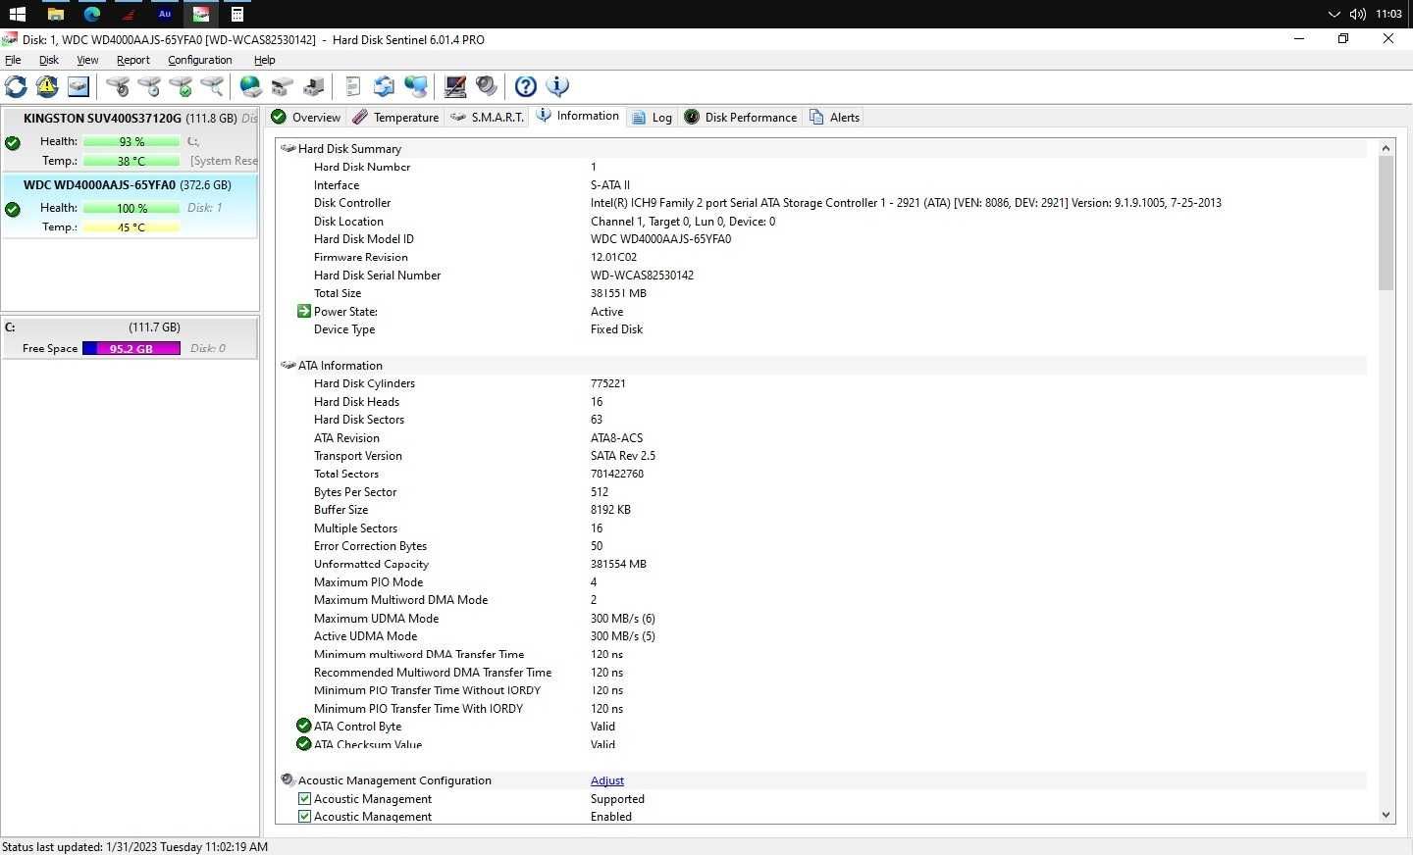This screenshot has width=1413, height=855.
Task: Click the laptop configuration toolbar icon
Action: [x=455, y=86]
